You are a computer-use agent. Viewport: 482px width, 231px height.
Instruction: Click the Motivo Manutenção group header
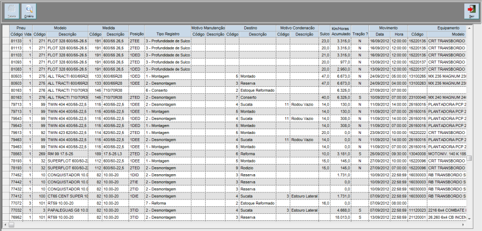click(208, 28)
